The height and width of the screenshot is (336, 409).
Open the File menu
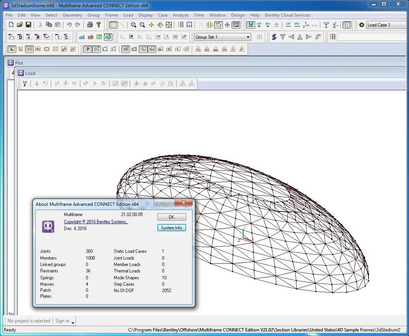click(9, 15)
